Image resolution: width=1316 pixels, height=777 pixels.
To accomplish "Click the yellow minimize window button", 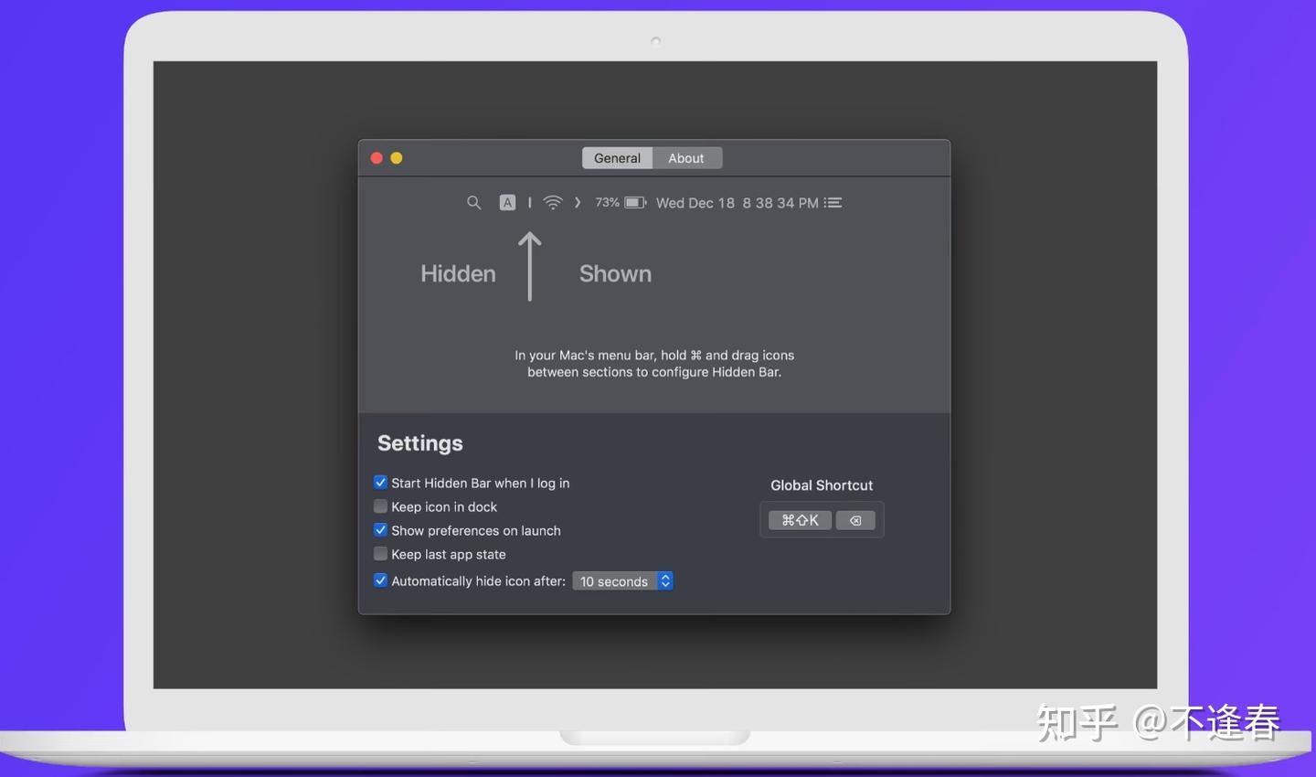I will (x=397, y=158).
